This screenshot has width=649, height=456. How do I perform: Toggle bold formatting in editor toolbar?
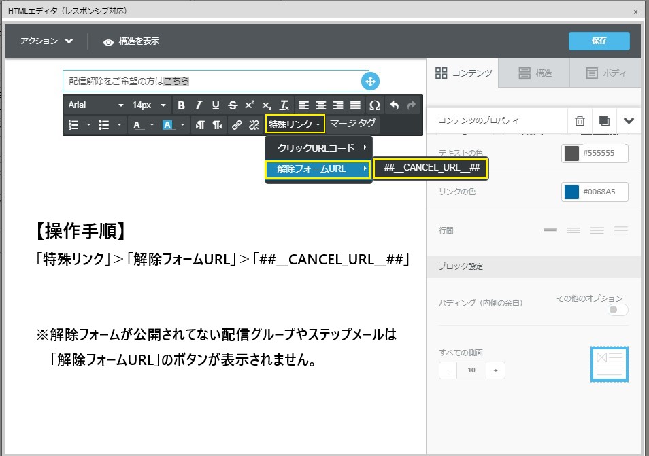click(181, 105)
